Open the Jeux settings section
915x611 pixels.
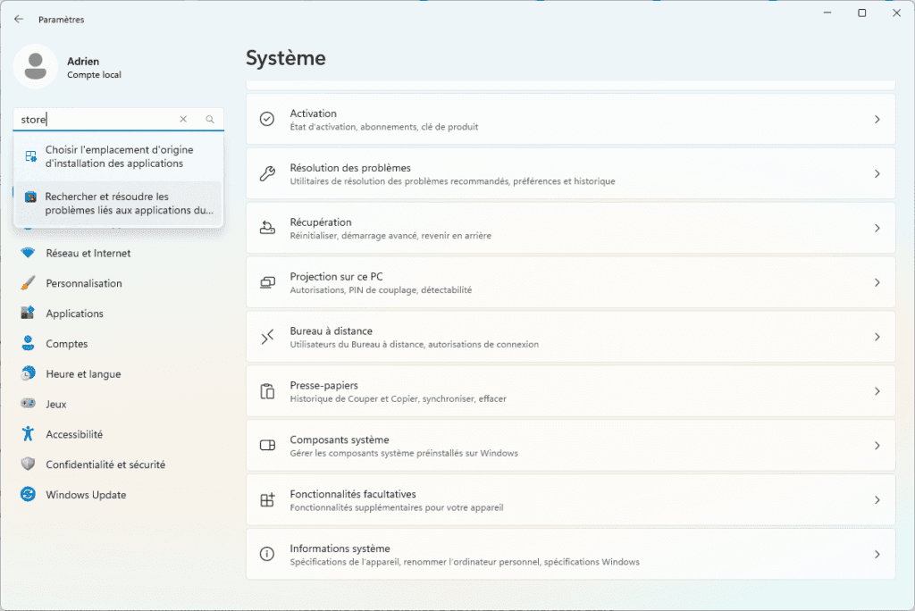point(119,404)
